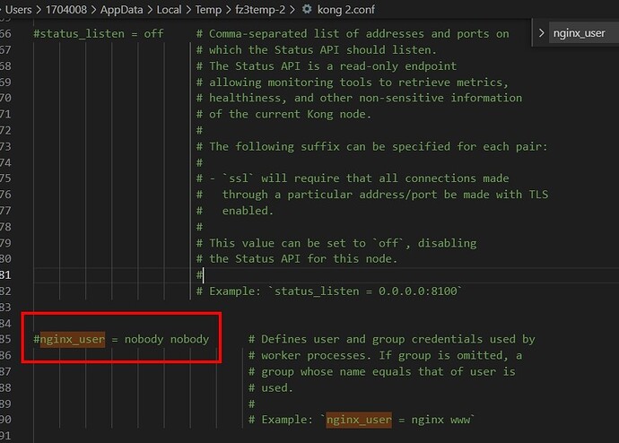
Task: Click the gear icon before kong 2.conf
Action: [307, 9]
